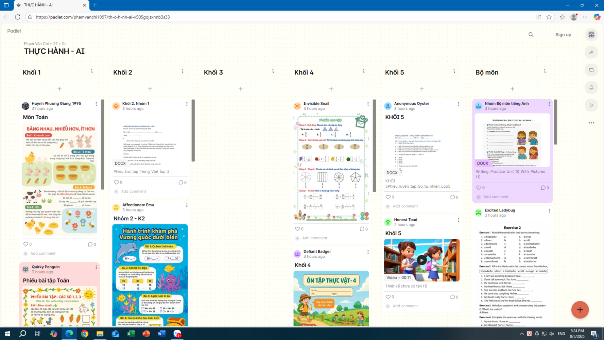This screenshot has height=340, width=604.
Task: Open the sidebar three-dots more menu
Action: 591,123
